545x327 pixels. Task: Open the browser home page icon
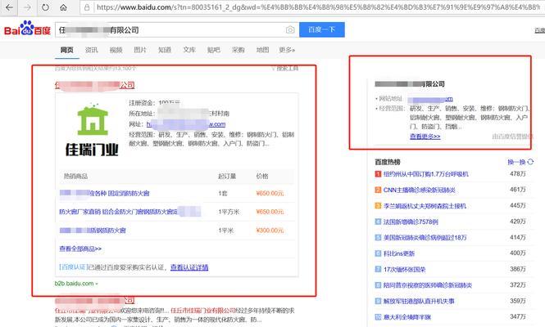coord(63,7)
